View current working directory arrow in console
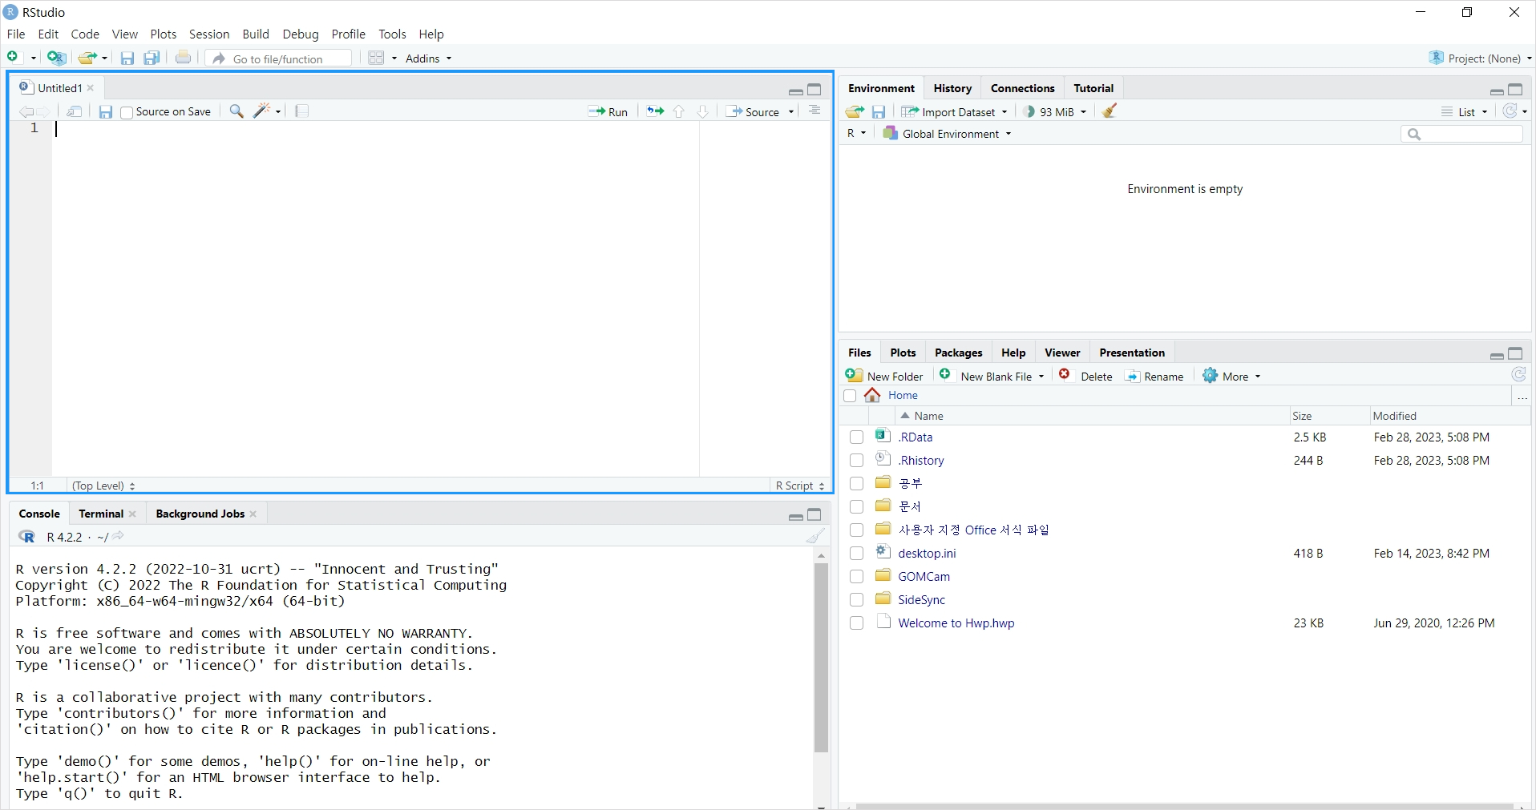Viewport: 1536px width, 810px height. (119, 536)
